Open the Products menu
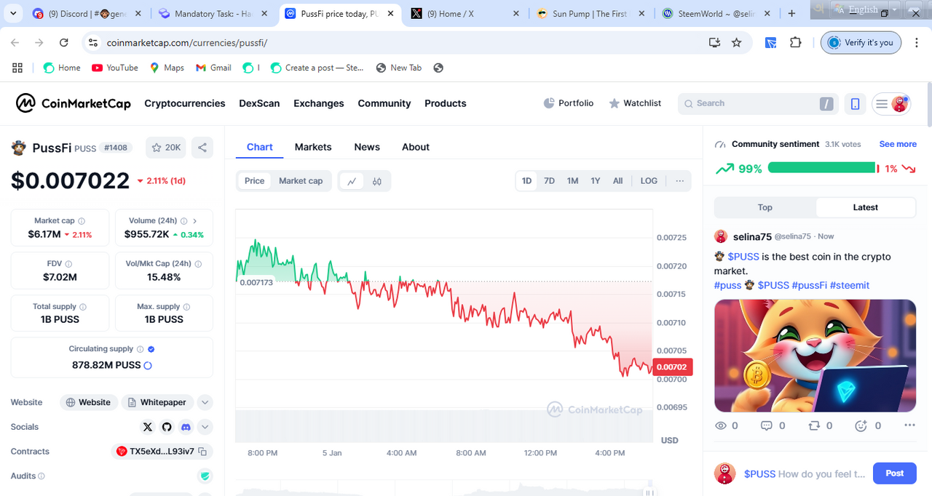 click(446, 103)
